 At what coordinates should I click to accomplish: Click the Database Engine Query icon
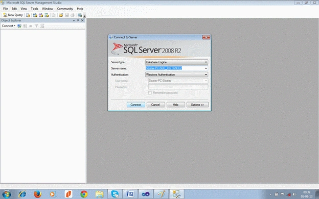(x=28, y=15)
